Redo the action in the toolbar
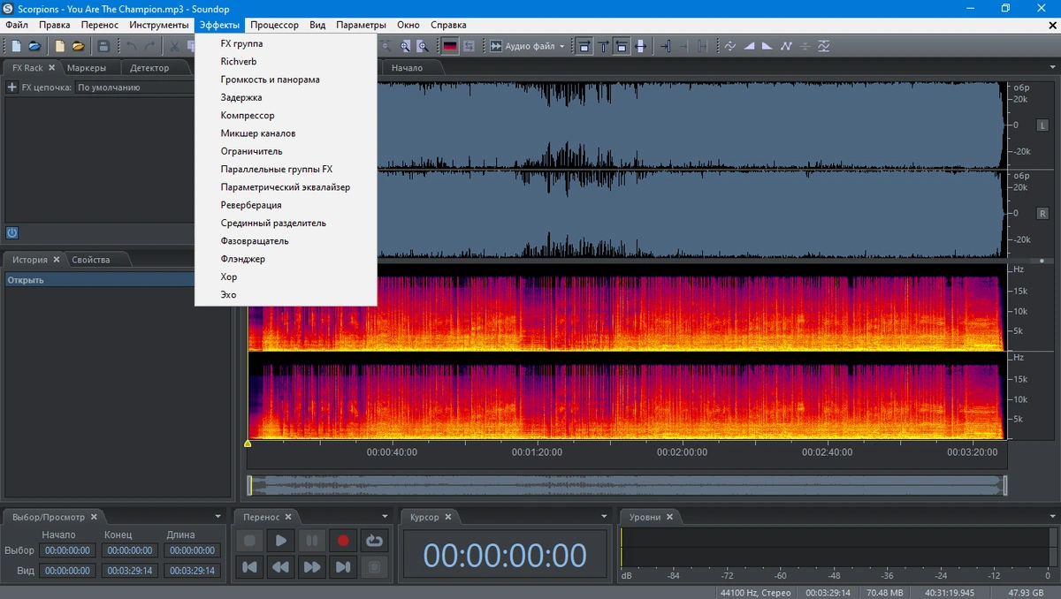This screenshot has height=599, width=1061. tap(149, 46)
